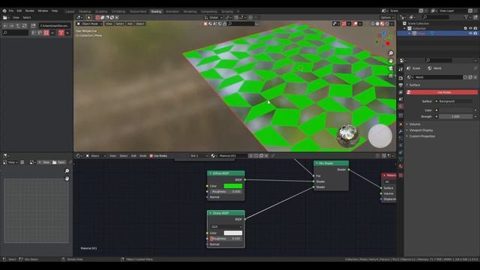
Task: Open the Slot 1 material slot dropdown
Action: coord(199,156)
